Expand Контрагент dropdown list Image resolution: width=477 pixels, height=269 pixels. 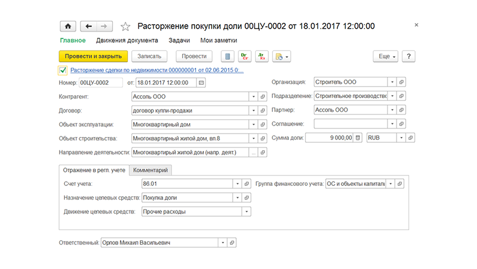[x=253, y=96]
